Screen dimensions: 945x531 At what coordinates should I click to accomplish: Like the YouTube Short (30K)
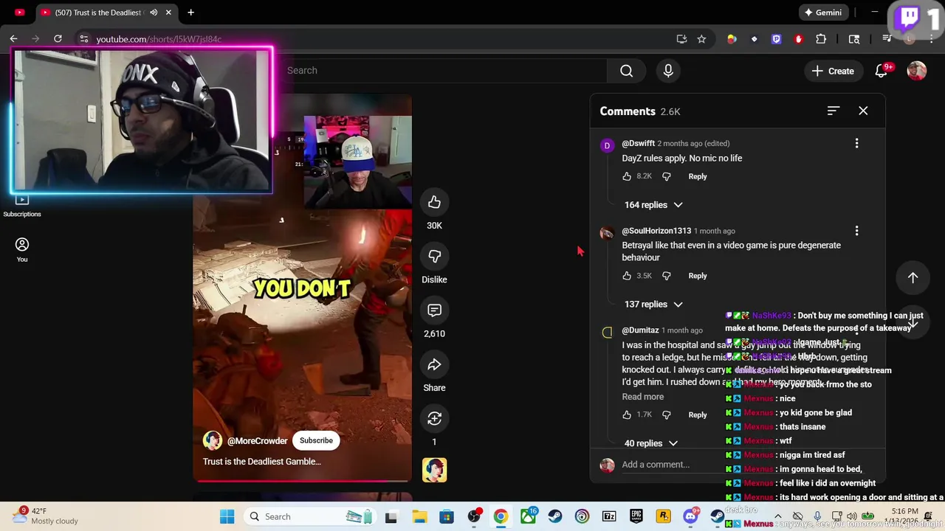[x=434, y=202]
